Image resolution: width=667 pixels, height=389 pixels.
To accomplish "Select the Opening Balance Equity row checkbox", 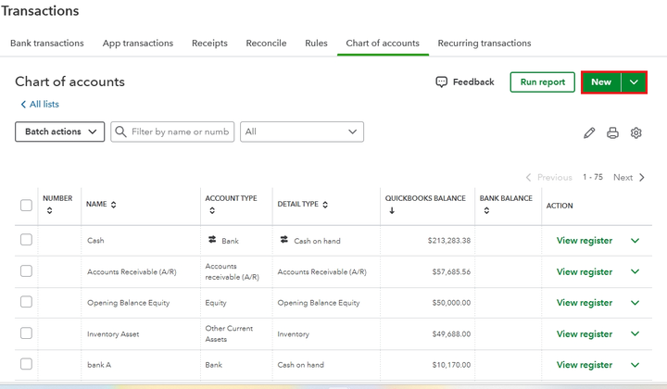I will 26,302.
